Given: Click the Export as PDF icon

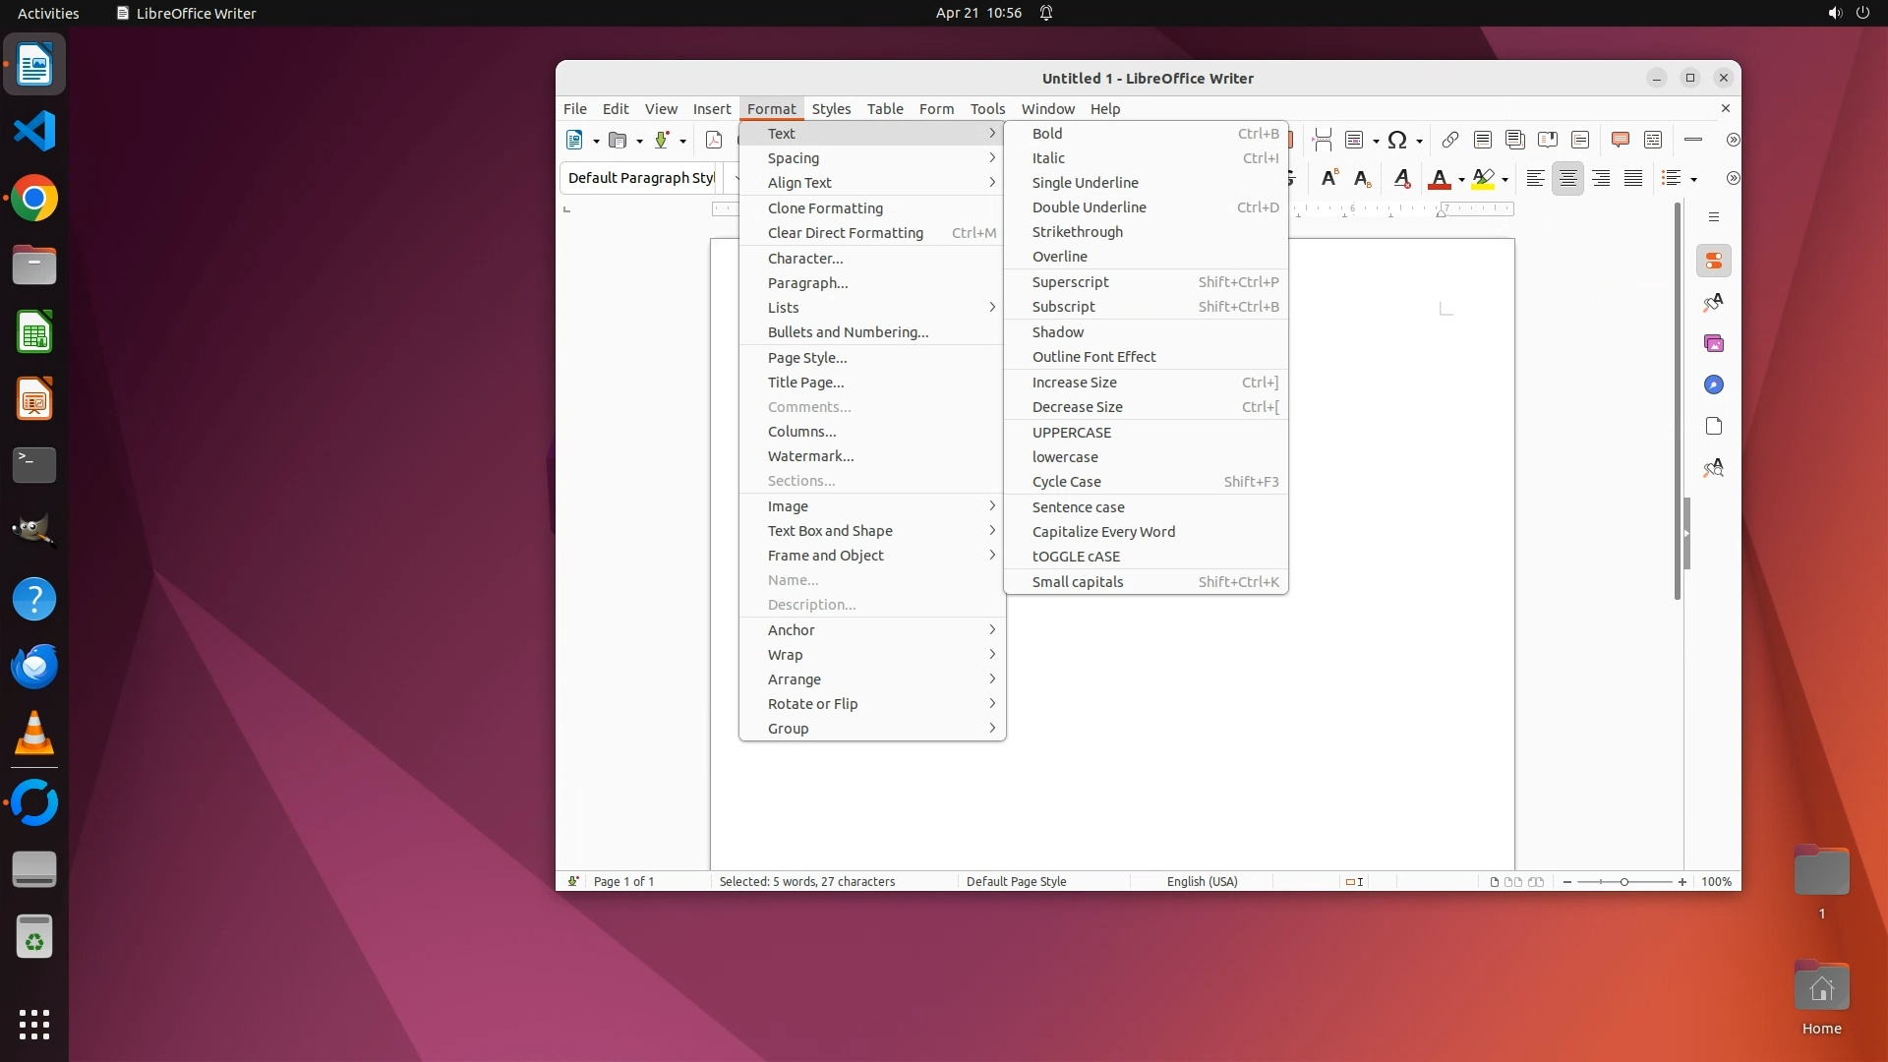Looking at the screenshot, I should pyautogui.click(x=714, y=140).
